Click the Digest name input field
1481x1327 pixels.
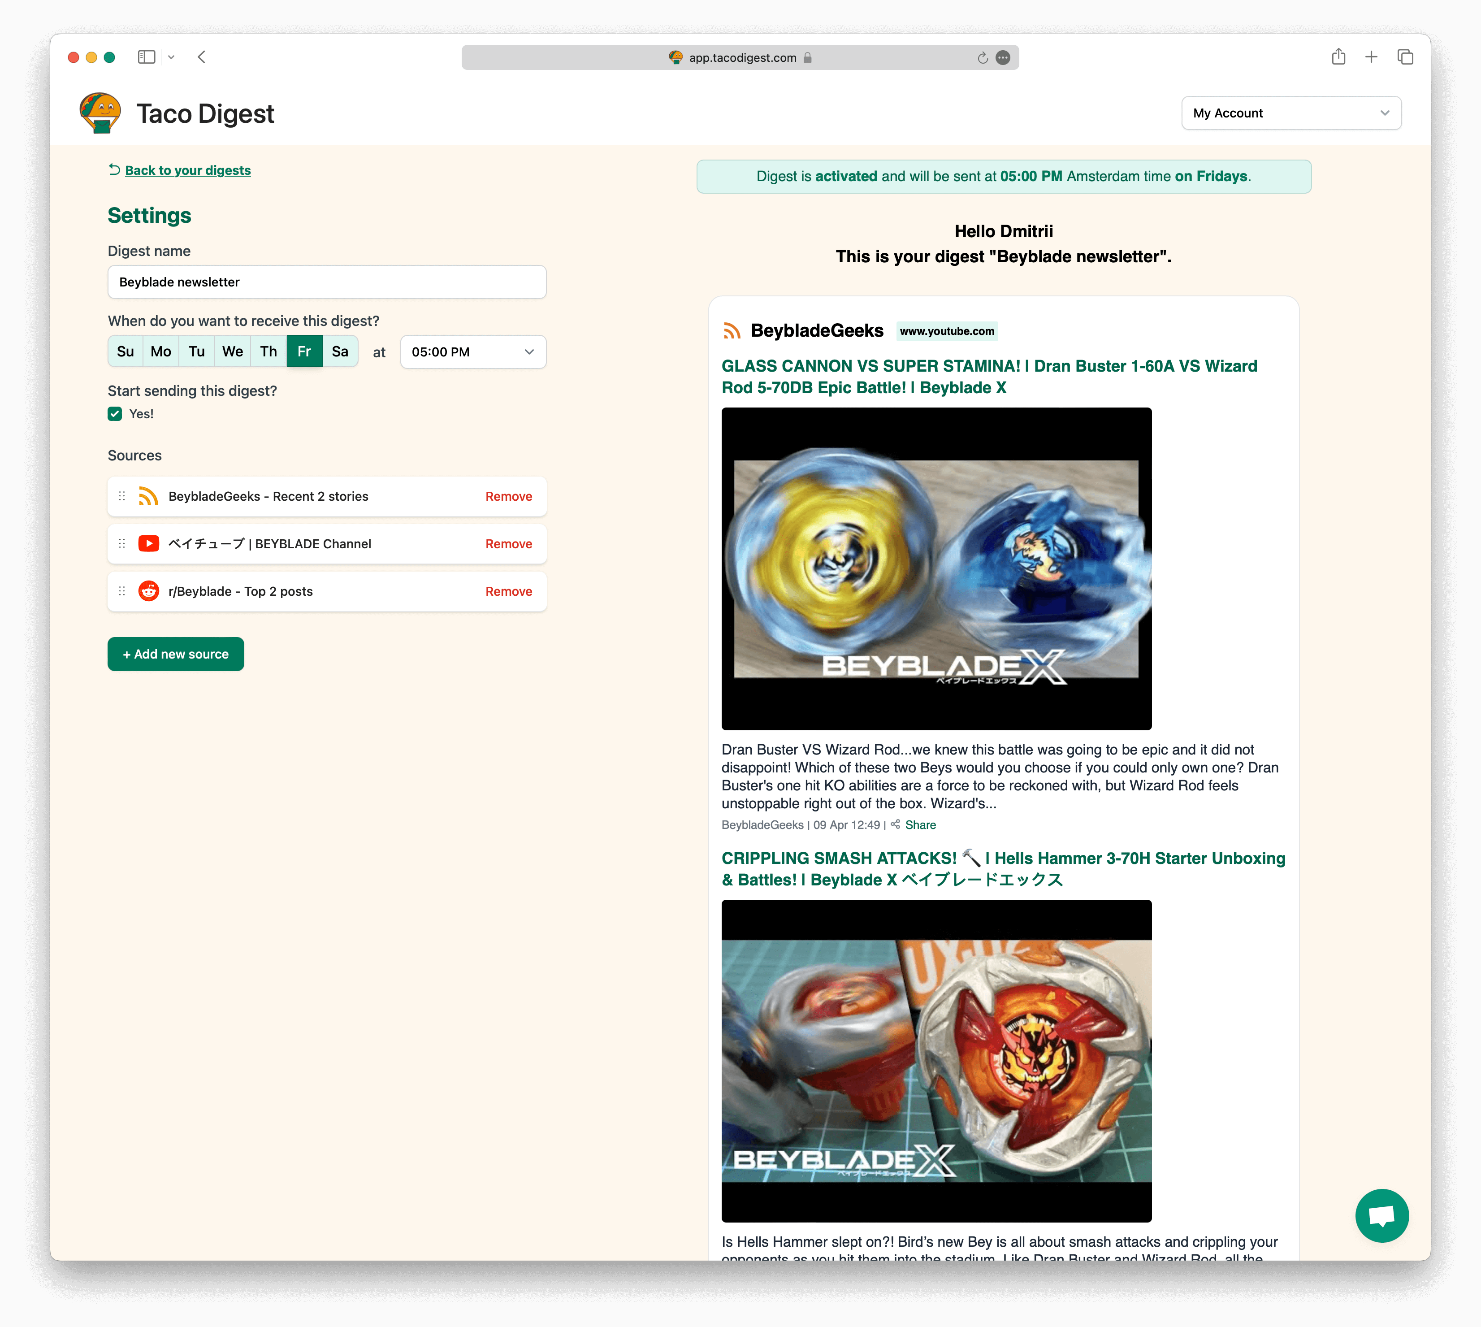(x=326, y=282)
